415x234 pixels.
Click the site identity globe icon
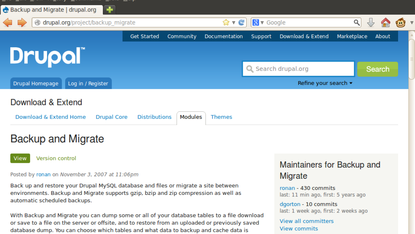pyautogui.click(x=38, y=22)
